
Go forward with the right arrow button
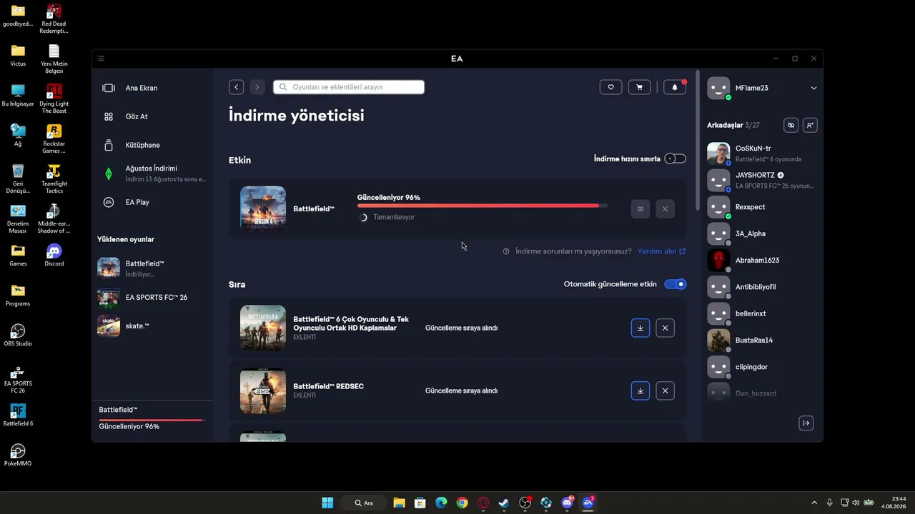click(257, 87)
